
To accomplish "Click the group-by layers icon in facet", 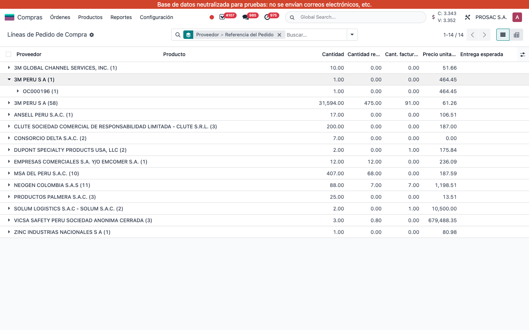I will tap(188, 35).
